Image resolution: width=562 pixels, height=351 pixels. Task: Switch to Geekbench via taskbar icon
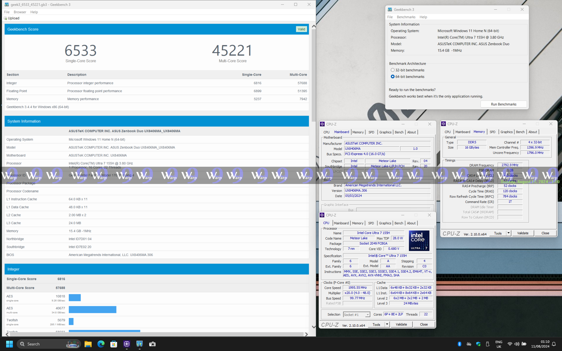[140, 344]
